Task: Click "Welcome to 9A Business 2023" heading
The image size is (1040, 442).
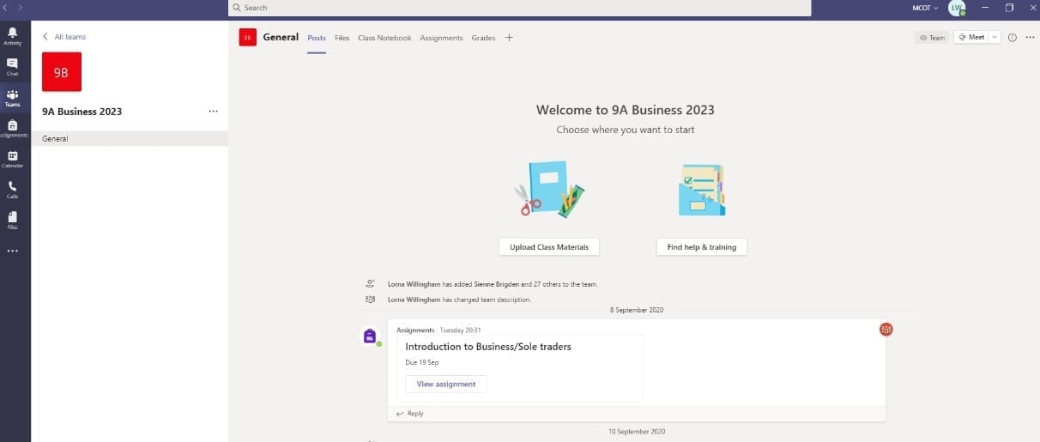Action: click(626, 110)
